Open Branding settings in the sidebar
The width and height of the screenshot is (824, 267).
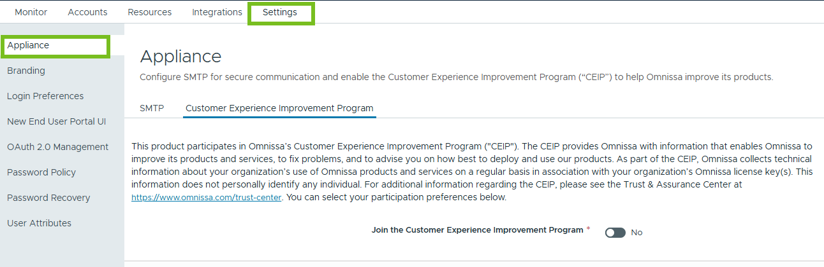coord(26,71)
